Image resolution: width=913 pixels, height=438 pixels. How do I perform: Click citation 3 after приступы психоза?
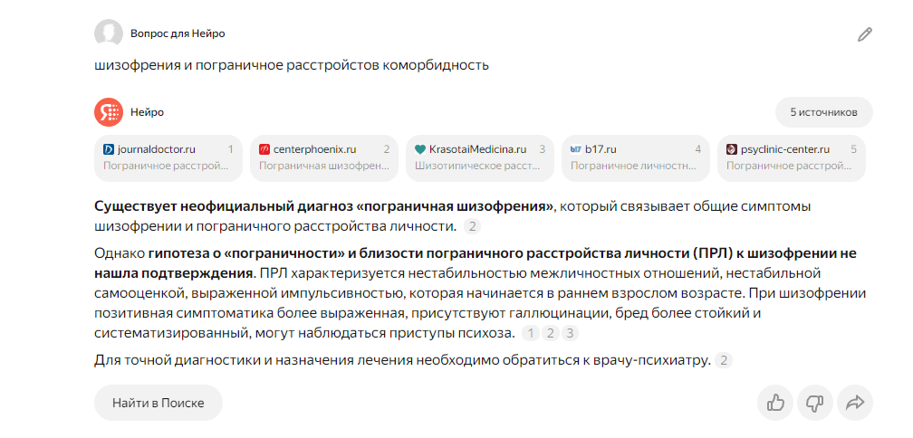[x=570, y=333]
